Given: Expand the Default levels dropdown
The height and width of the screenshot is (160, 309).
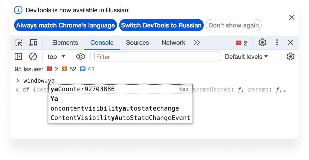Looking at the screenshot, I should [246, 57].
